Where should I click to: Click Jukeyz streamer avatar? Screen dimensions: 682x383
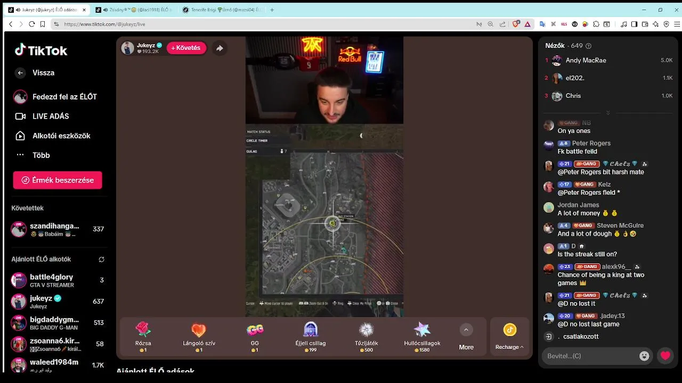[128, 48]
